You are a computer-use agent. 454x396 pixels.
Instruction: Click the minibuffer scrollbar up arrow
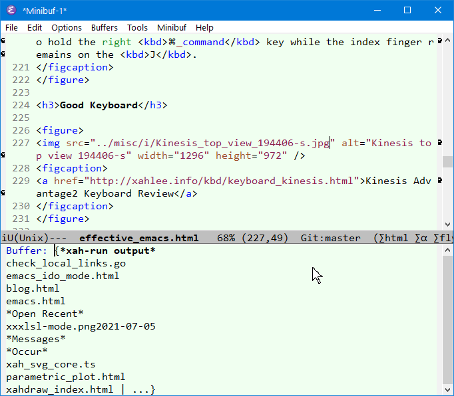[x=447, y=250]
